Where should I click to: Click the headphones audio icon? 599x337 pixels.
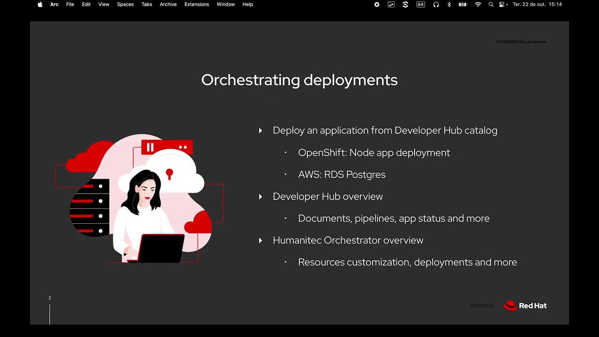(436, 4)
